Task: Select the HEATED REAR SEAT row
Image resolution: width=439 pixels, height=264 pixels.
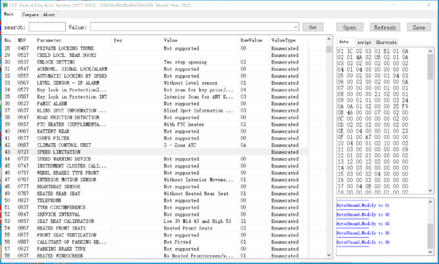Action: click(x=155, y=194)
